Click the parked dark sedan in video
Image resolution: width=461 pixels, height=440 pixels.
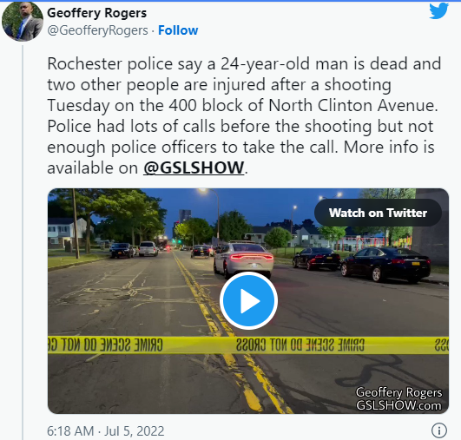385,264
